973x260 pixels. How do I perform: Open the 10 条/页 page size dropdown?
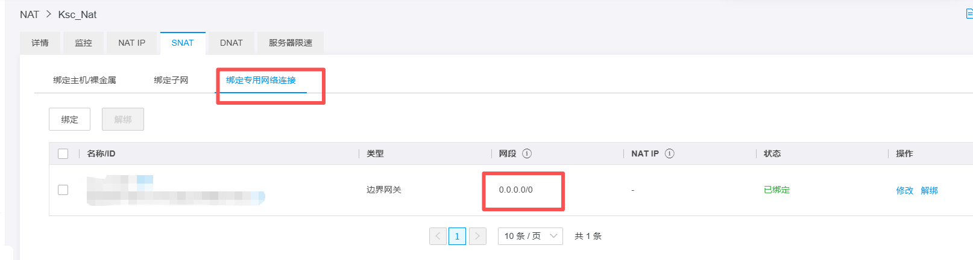point(531,236)
